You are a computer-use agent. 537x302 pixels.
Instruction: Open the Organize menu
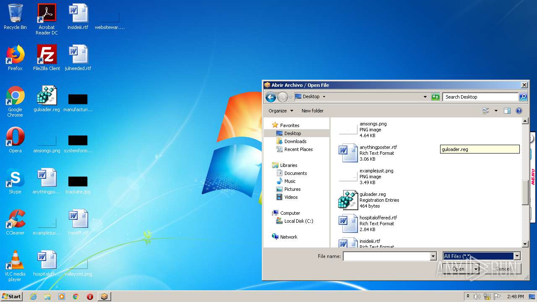click(281, 111)
